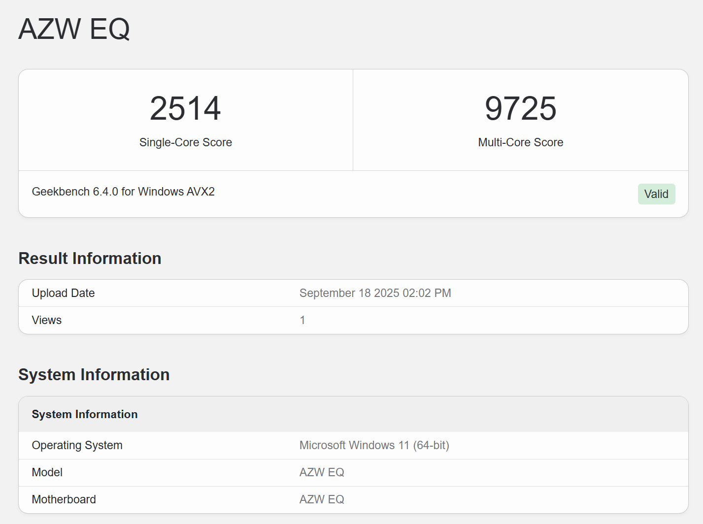Screen dimensions: 703x524
Task: Click the Geekbench 6.4.0 for Windows AVX2 text
Action: pos(123,192)
